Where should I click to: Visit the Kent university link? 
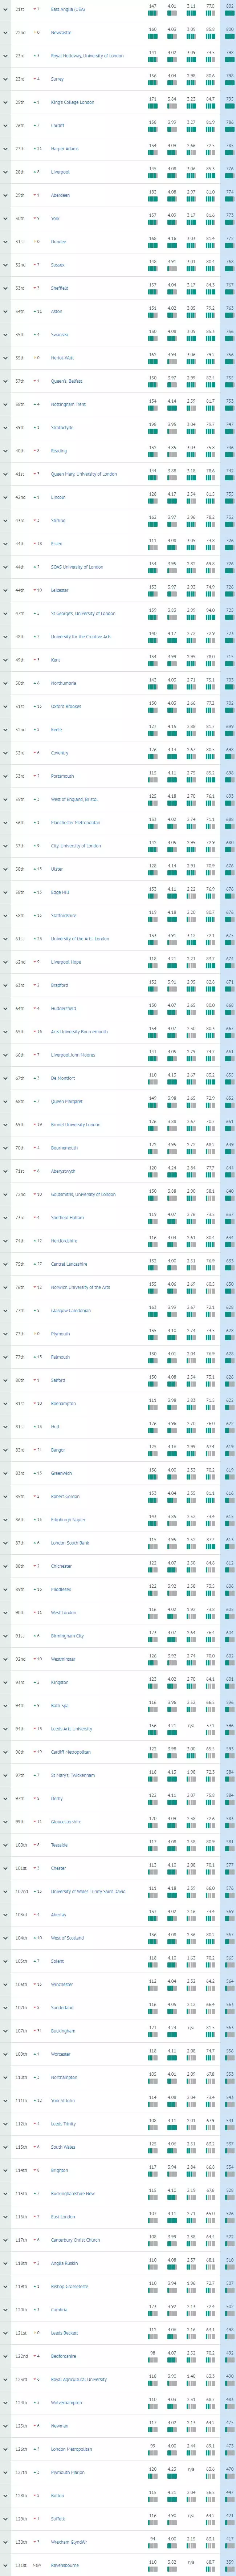(56, 660)
